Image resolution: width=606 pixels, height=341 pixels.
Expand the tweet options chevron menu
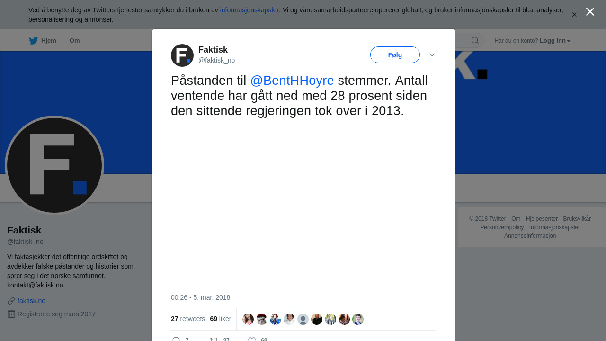(x=432, y=55)
